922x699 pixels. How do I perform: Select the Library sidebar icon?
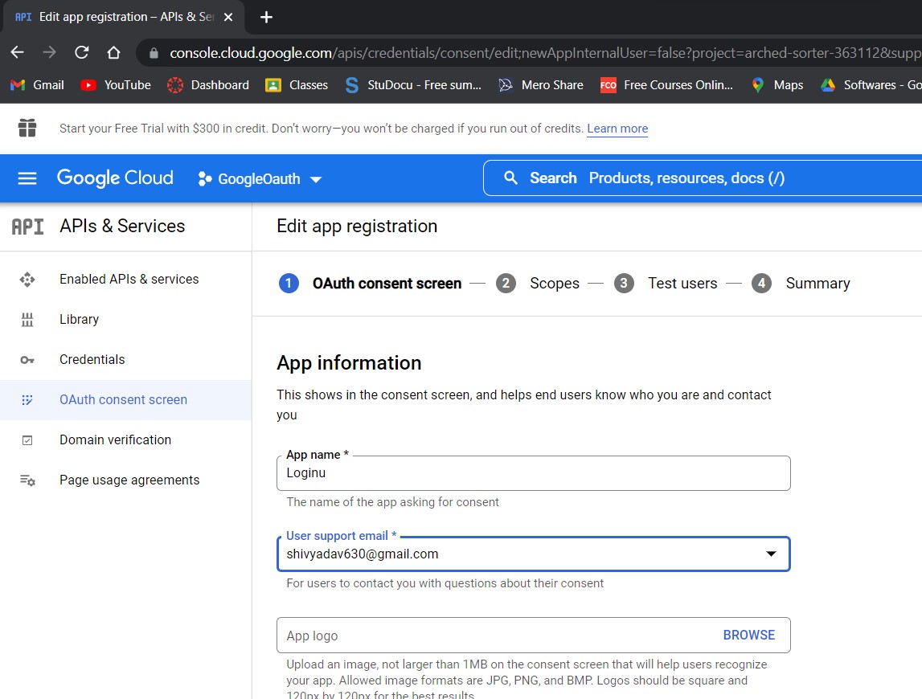[79, 319]
